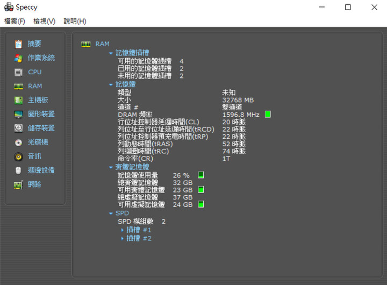
Task: Open the 儲存裝置 hard drive icon
Action: tap(18, 128)
